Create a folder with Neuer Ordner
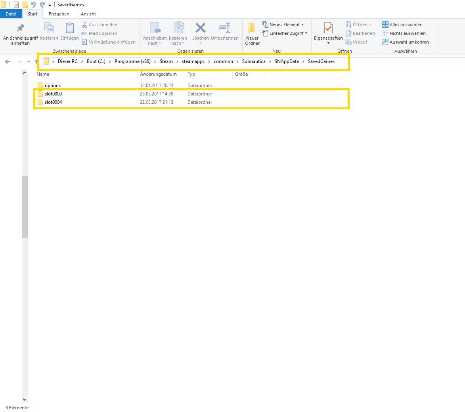465x412 pixels. 253,34
